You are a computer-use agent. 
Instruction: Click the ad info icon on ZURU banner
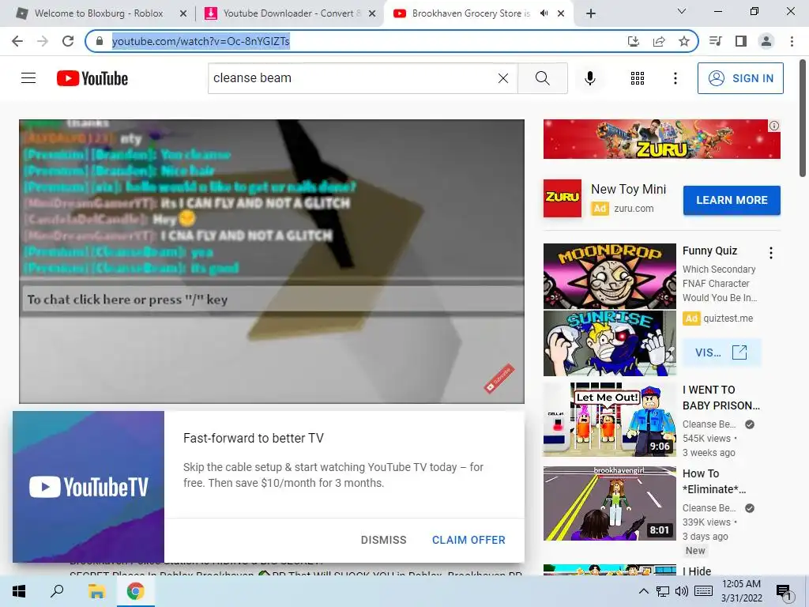click(774, 126)
